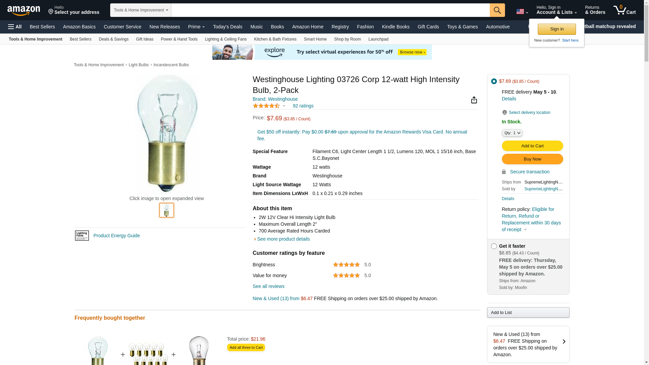Open Lighting & Ceiling Fans submenu item

(x=226, y=39)
